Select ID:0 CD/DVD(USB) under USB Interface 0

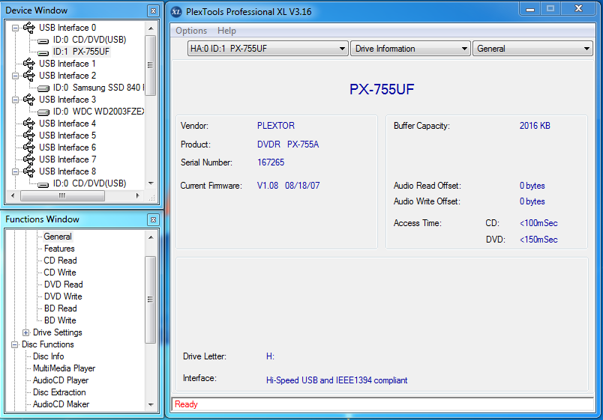(x=89, y=40)
